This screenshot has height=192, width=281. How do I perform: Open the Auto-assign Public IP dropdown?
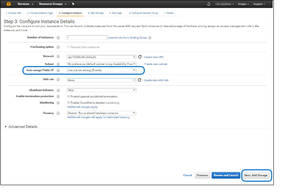(x=101, y=70)
